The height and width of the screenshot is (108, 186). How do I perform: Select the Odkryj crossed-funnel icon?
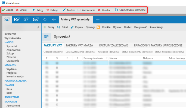[x=48, y=10]
